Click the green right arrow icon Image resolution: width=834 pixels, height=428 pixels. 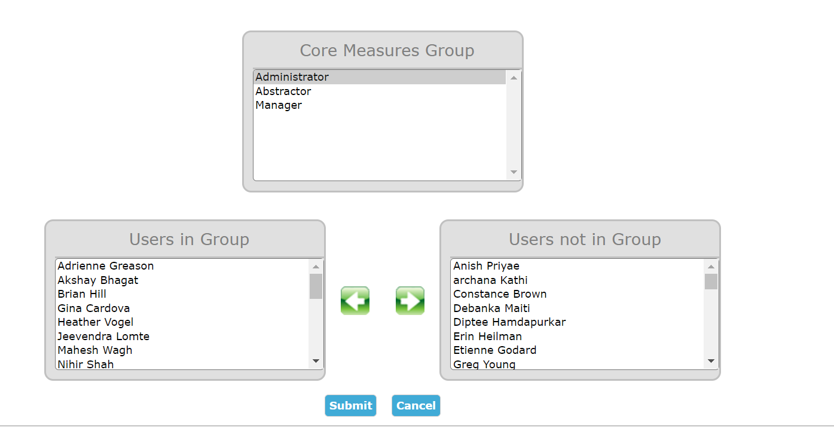tap(410, 301)
